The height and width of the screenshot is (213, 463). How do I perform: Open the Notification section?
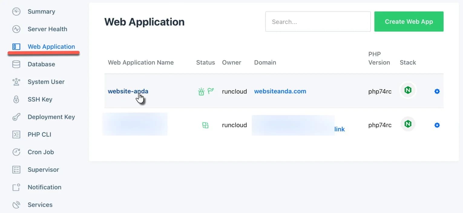[16, 187]
